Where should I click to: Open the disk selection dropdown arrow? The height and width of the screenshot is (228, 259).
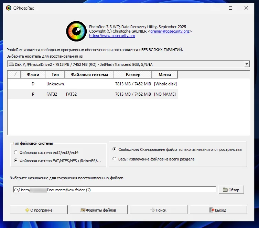point(246,64)
